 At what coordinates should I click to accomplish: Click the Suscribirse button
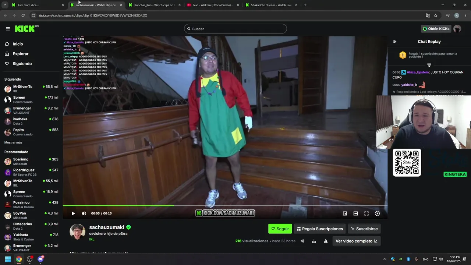364,229
